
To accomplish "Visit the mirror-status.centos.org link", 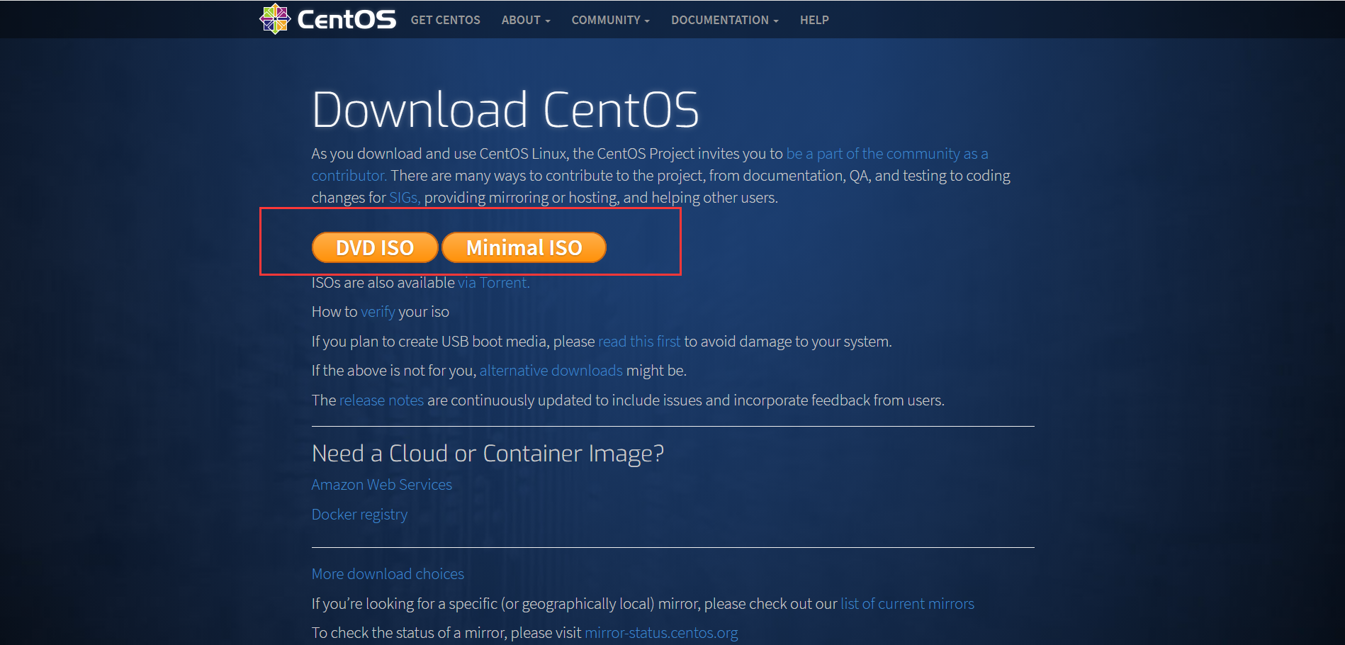I will [x=661, y=633].
